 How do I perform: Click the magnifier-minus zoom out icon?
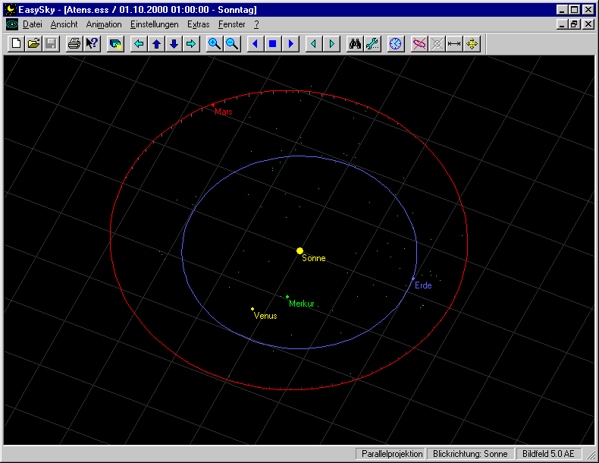(x=232, y=44)
